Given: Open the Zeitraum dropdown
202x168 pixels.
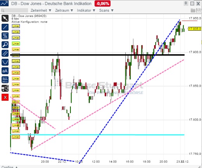Looking at the screenshot, I should click(x=64, y=10).
